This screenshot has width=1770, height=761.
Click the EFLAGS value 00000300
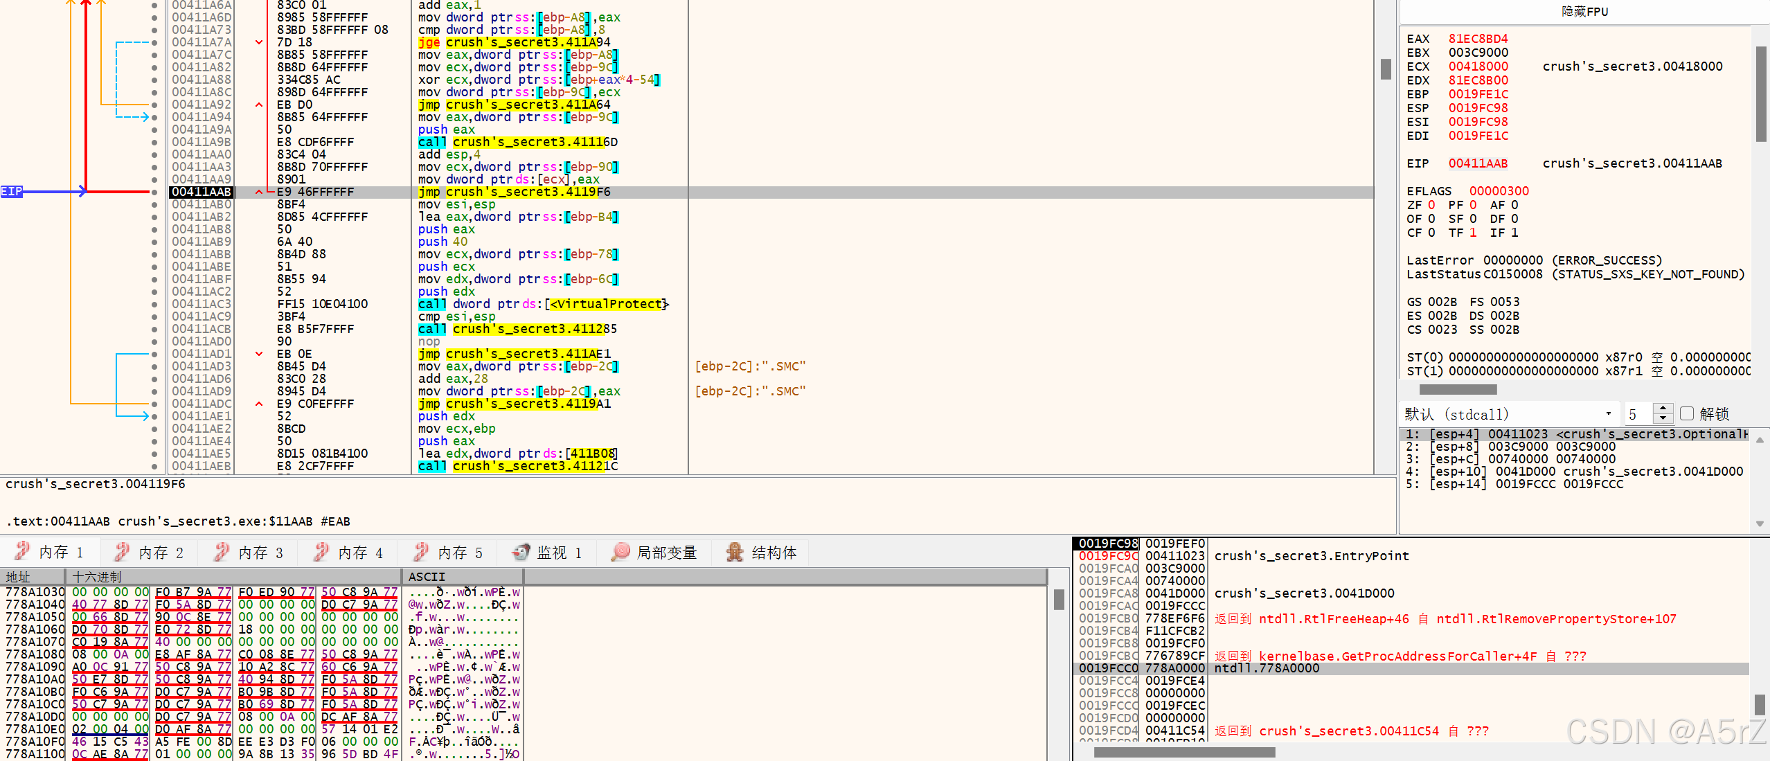tap(1499, 191)
